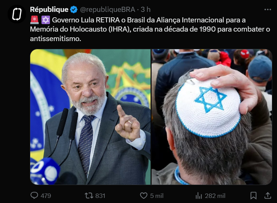Image resolution: width=277 pixels, height=203 pixels.
Task: Click the 282 mil views count
Action: coord(215,196)
